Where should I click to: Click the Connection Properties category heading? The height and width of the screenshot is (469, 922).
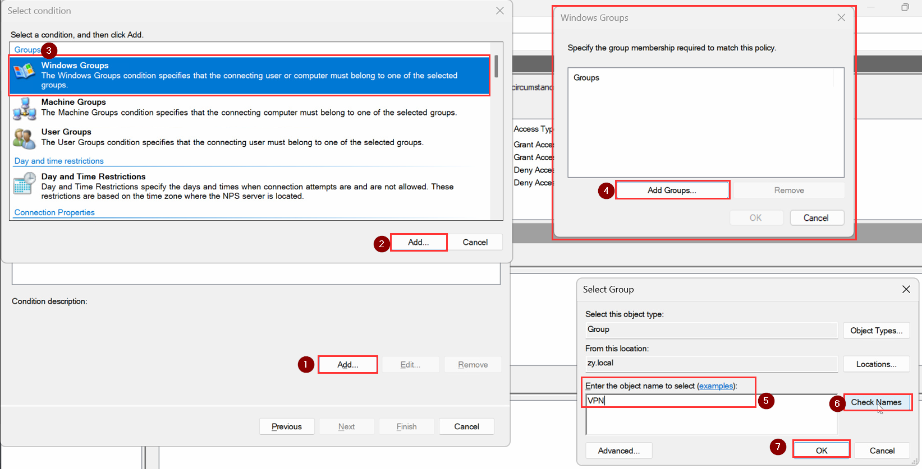54,212
